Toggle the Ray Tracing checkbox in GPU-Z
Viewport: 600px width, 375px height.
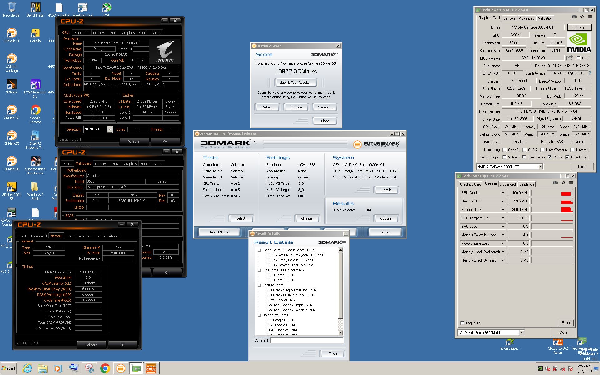pyautogui.click(x=524, y=157)
